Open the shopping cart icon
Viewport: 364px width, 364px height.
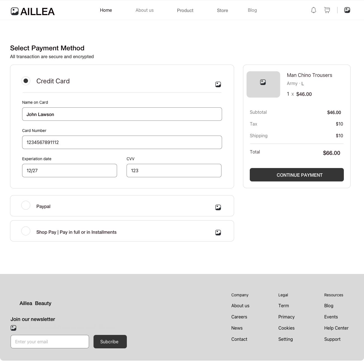(327, 10)
